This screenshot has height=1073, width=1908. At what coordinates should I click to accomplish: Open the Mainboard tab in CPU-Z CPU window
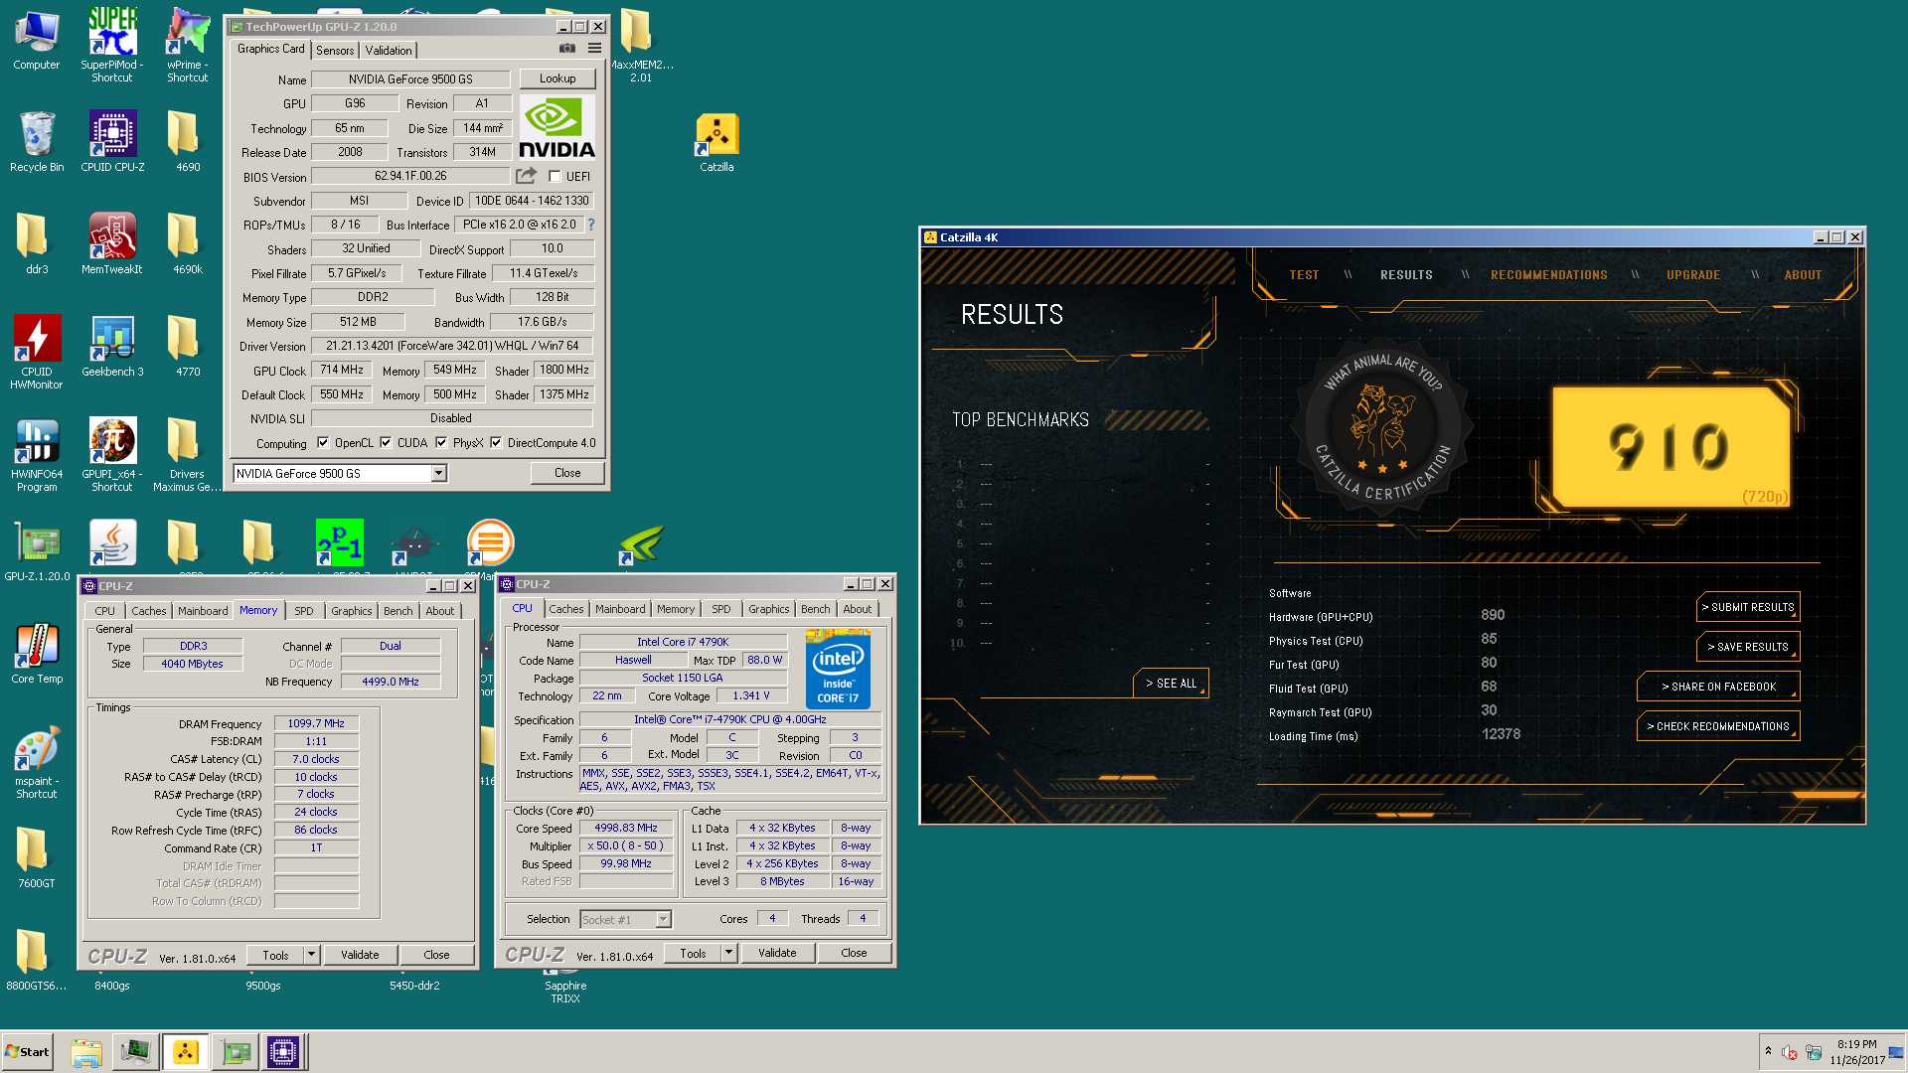(x=620, y=609)
